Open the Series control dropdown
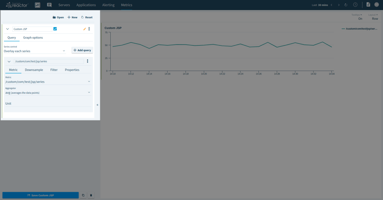 pos(35,51)
